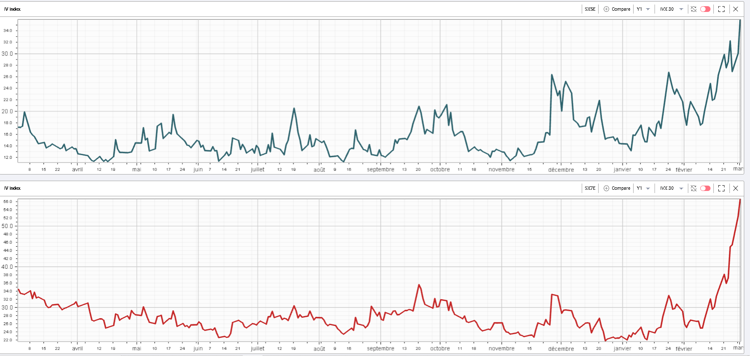The width and height of the screenshot is (750, 356).
Task: Open the Y1 period dropdown in SX7E panel
Action: 643,188
